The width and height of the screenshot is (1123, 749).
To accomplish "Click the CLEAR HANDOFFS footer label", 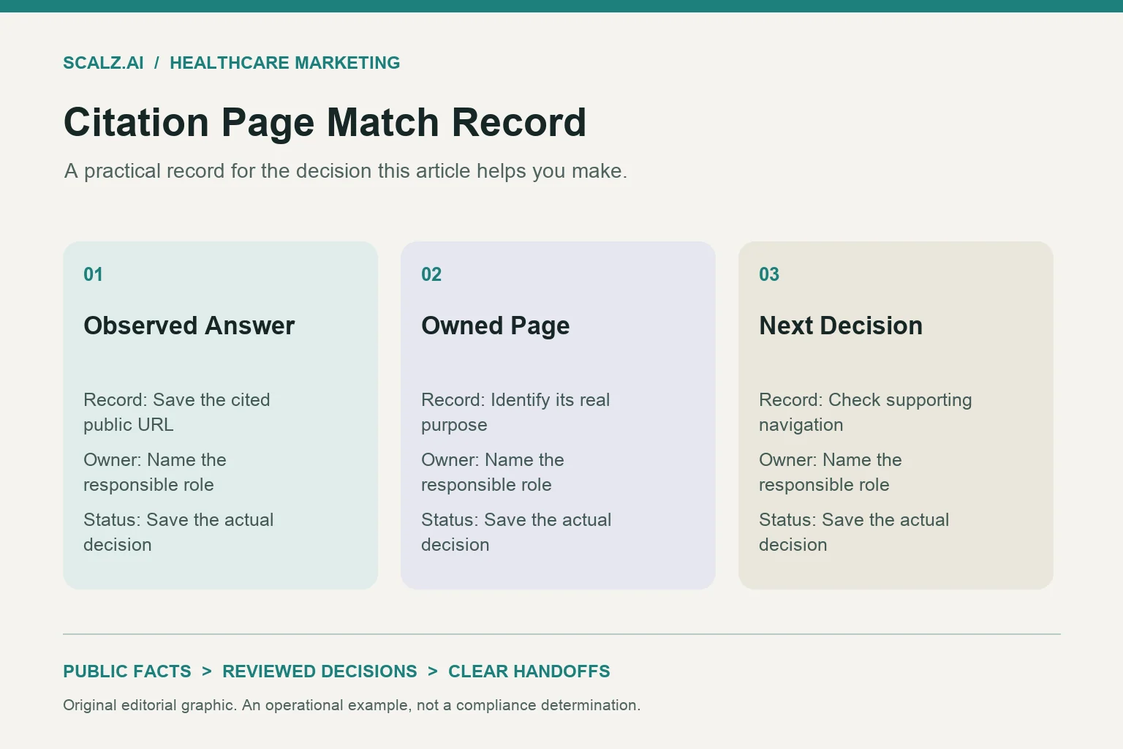I will 529,671.
